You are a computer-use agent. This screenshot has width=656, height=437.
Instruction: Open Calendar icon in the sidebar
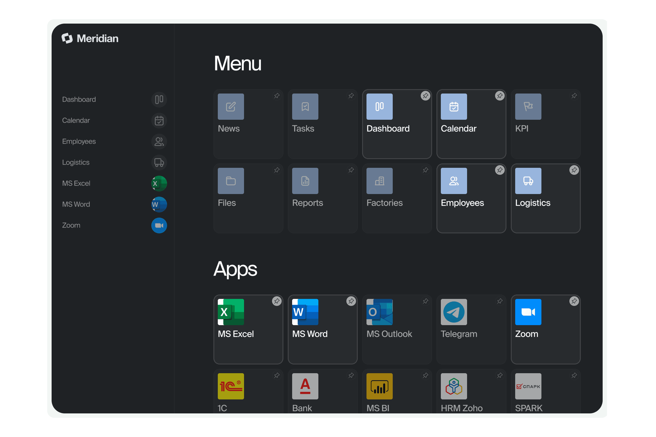[x=159, y=120]
